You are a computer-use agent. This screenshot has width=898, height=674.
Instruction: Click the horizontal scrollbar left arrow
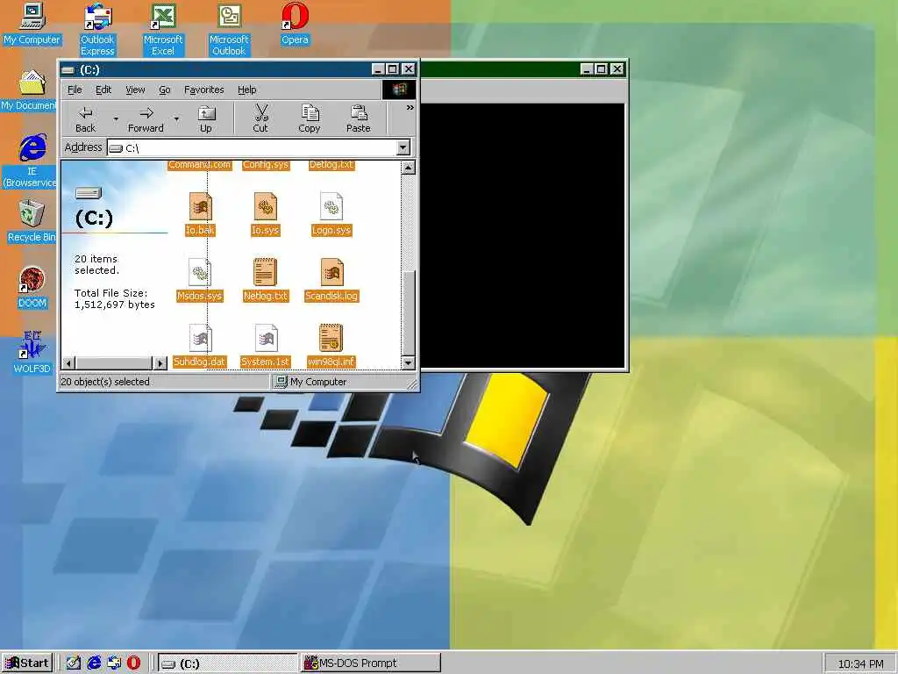click(x=68, y=362)
